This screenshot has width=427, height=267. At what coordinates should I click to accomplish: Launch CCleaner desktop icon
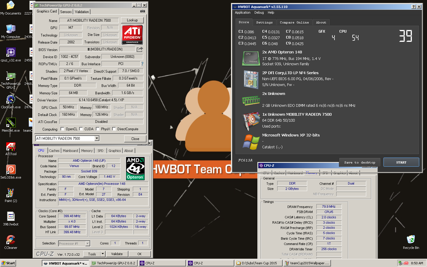click(11, 242)
